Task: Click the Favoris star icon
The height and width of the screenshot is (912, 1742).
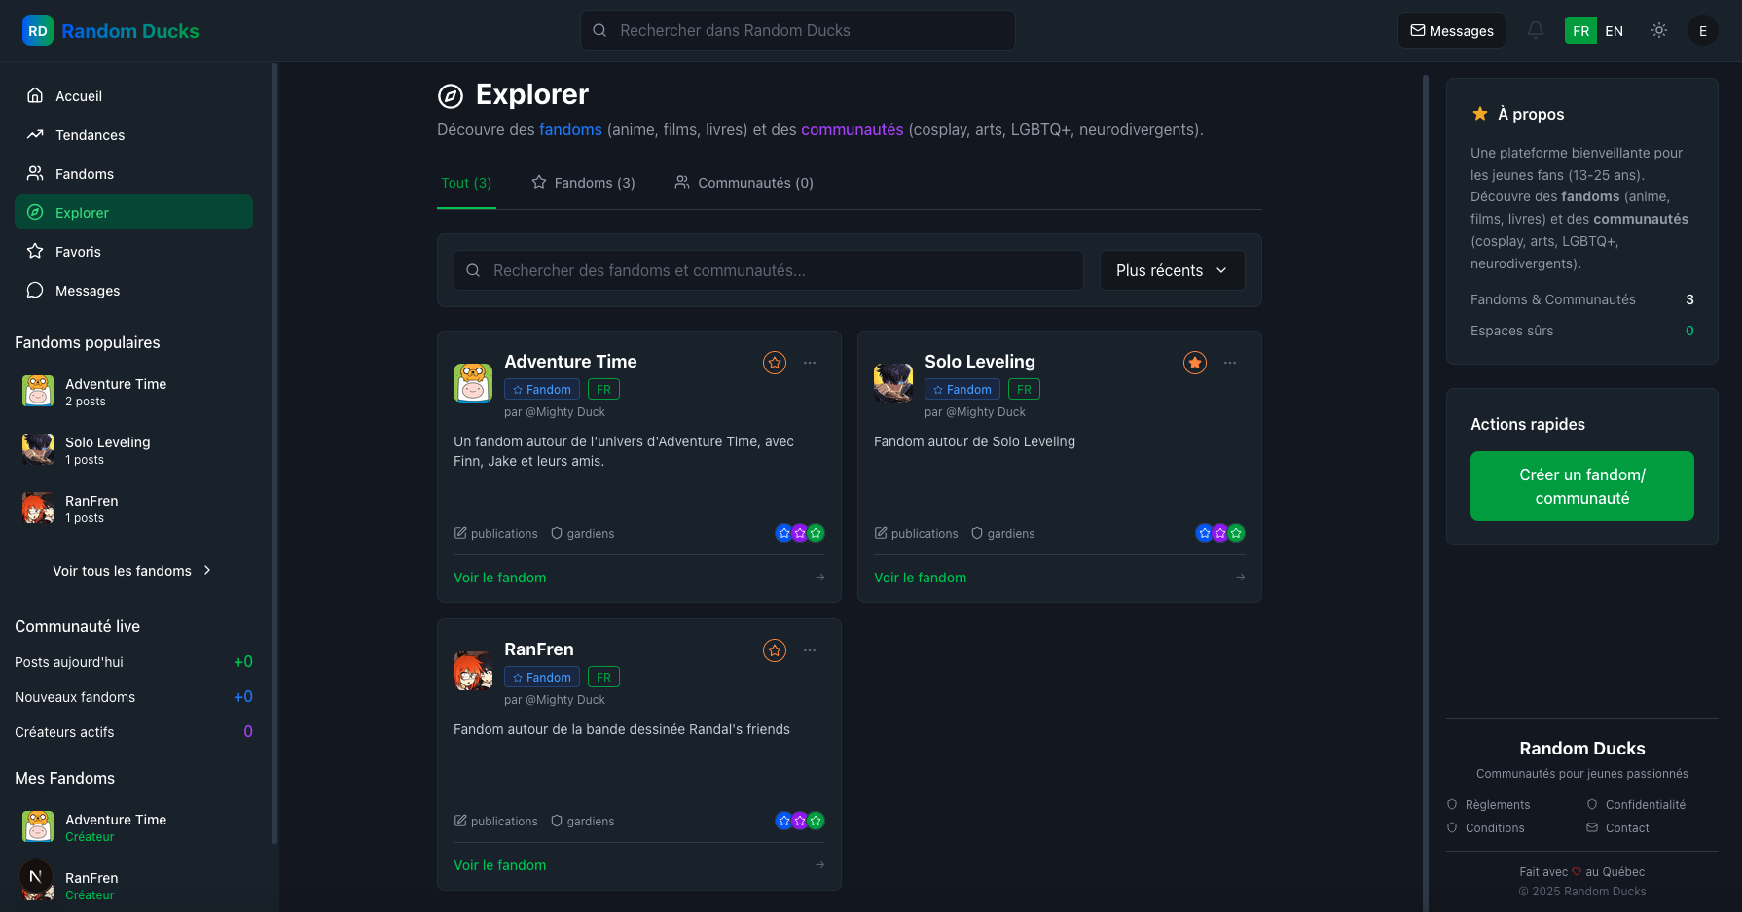Action: pos(35,251)
